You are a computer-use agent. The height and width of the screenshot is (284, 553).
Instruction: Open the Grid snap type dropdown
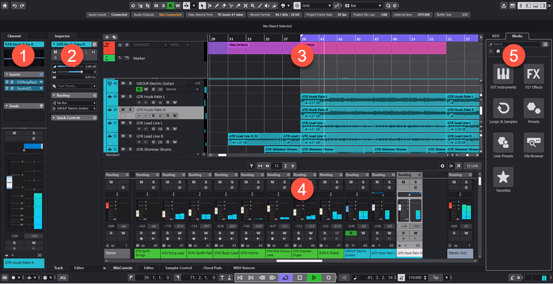click(316, 6)
